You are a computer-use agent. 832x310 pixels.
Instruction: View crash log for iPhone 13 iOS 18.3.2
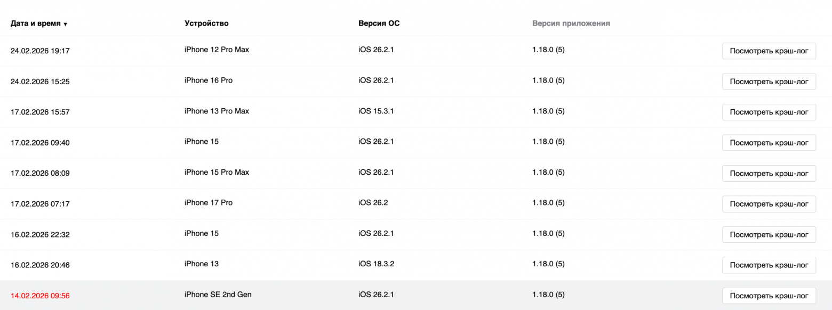tap(769, 265)
